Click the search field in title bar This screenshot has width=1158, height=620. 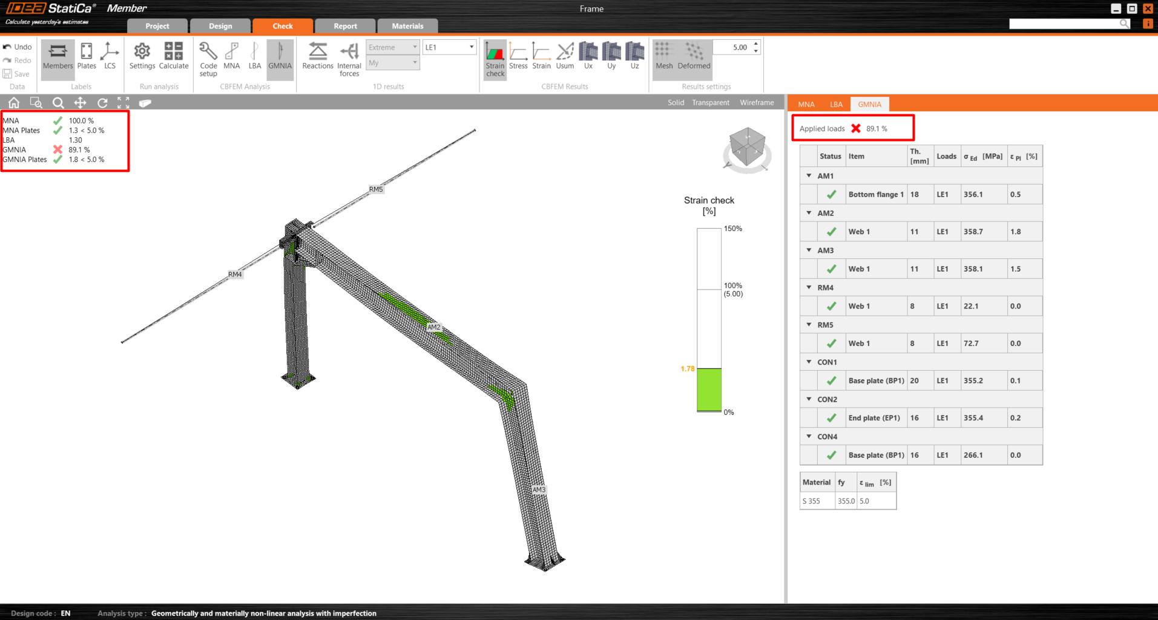[1064, 24]
